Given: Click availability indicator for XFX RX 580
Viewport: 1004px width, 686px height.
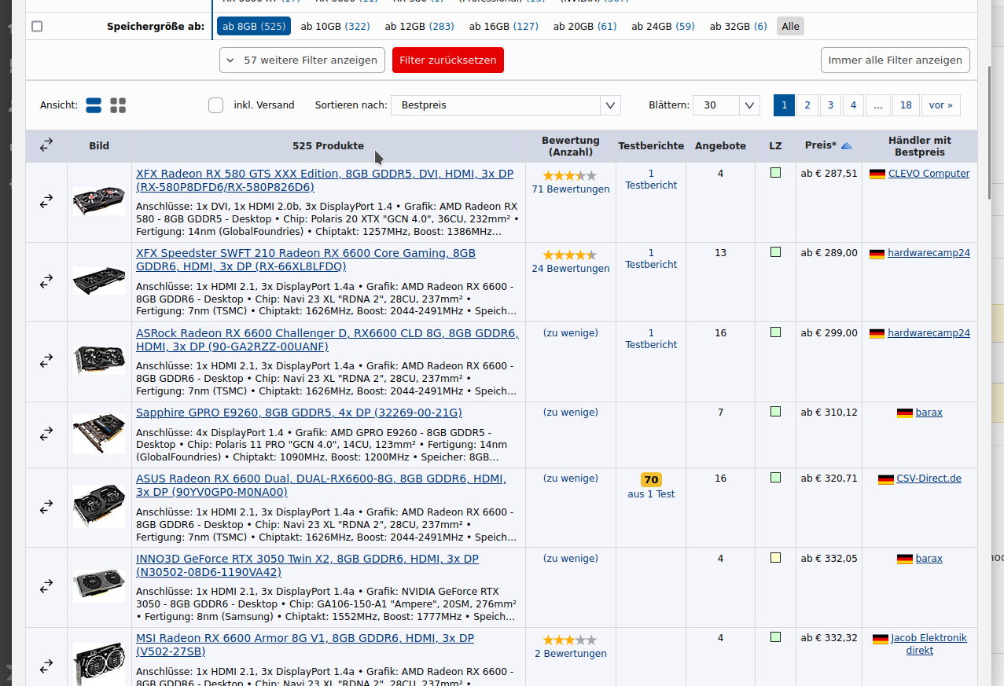Looking at the screenshot, I should point(776,173).
